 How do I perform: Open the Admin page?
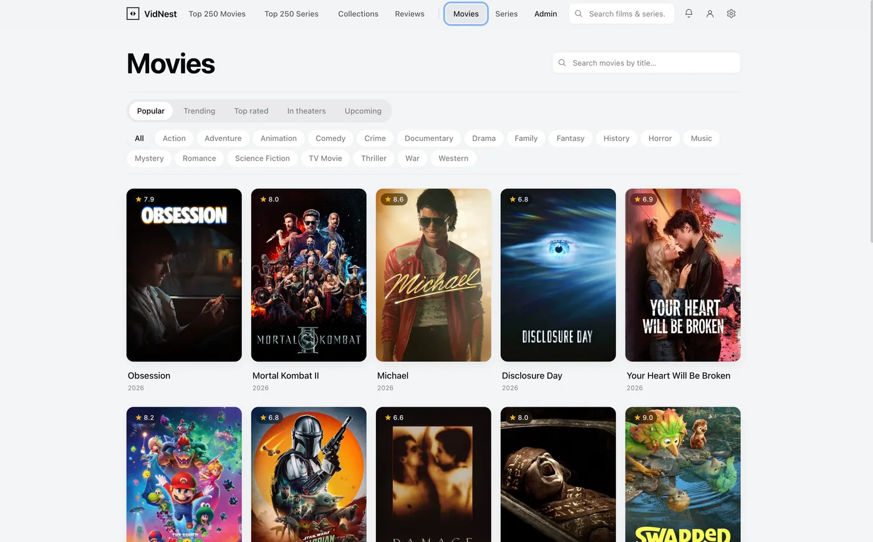[x=546, y=14]
